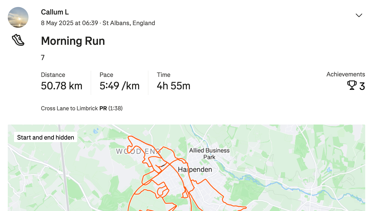This screenshot has width=374, height=211.
Task: Select Allied Business Park map label
Action: tap(209, 154)
